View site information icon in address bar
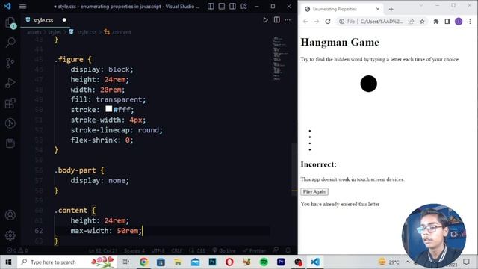478x269 pixels. (342, 22)
